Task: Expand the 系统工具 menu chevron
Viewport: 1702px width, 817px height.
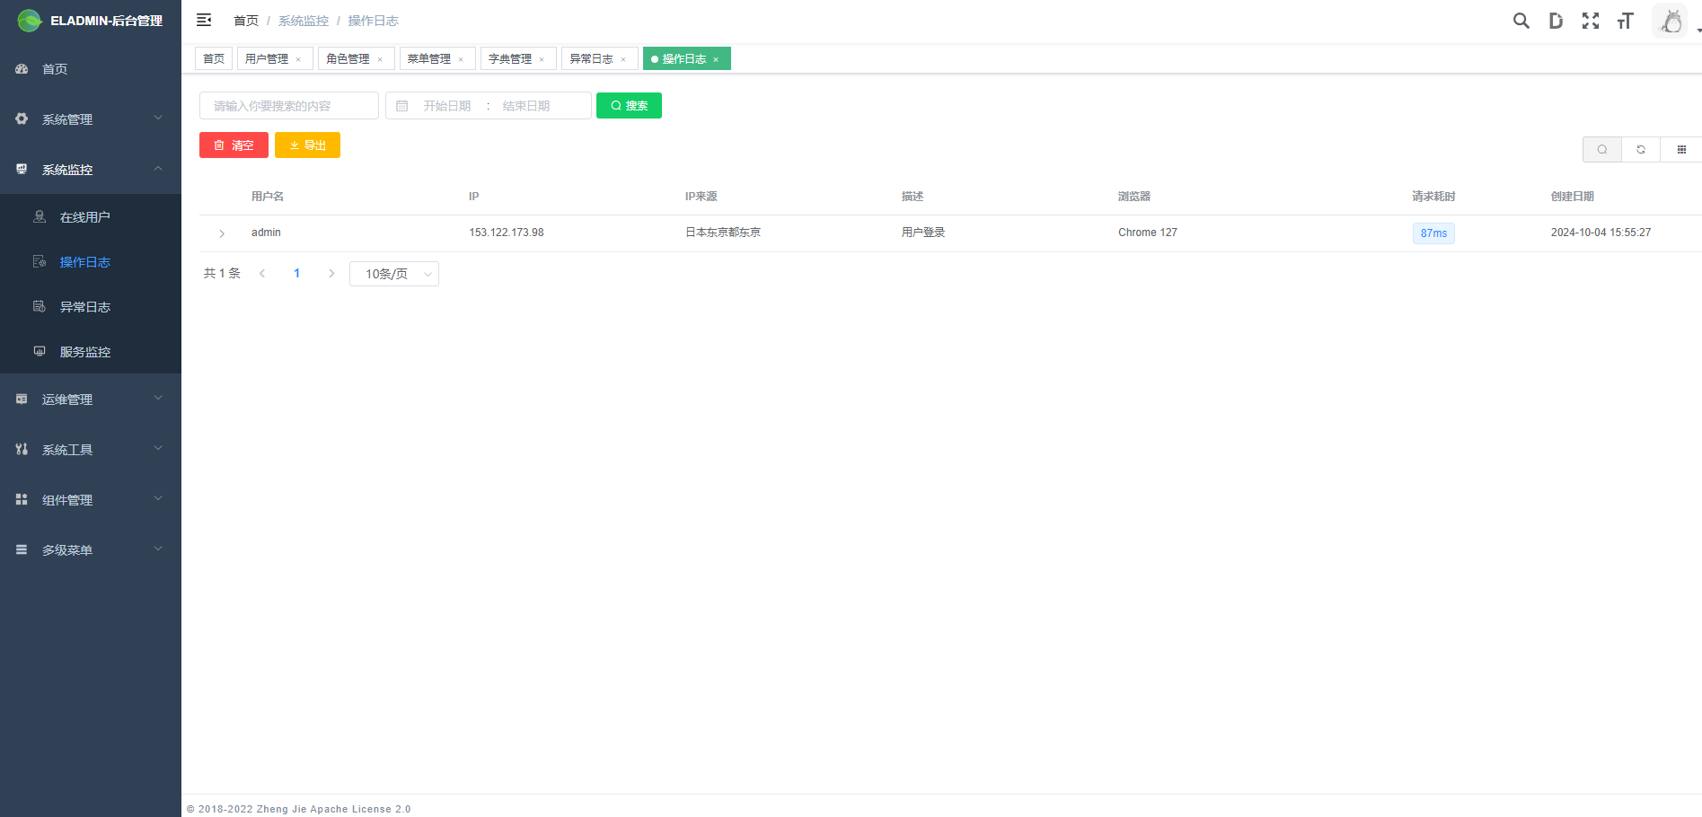Action: click(158, 448)
